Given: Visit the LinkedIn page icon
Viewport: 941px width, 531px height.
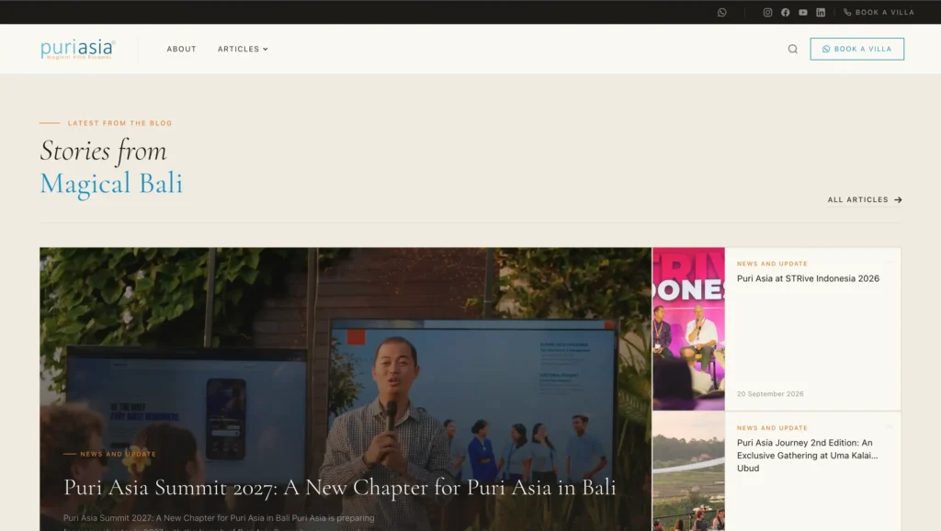Looking at the screenshot, I should point(821,13).
